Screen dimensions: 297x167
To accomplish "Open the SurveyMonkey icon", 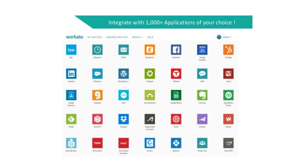I will pos(150,95).
